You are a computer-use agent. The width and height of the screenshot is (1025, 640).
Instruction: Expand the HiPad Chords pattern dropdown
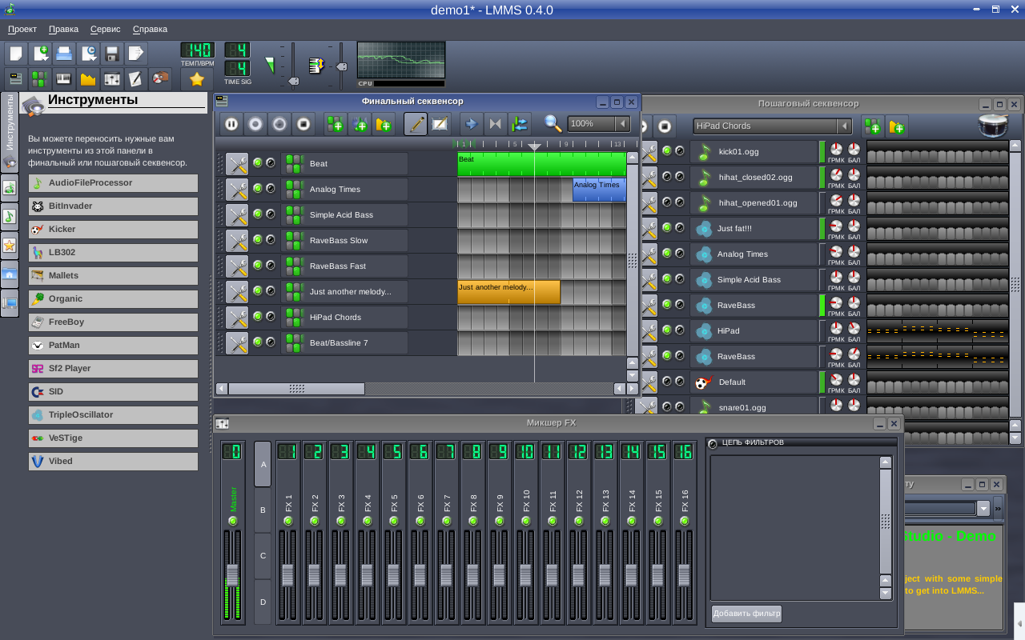(844, 126)
